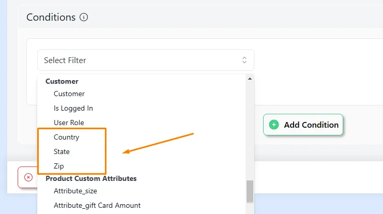Click the Add Condition button
Viewport: 383px width, 214px height.
click(303, 125)
